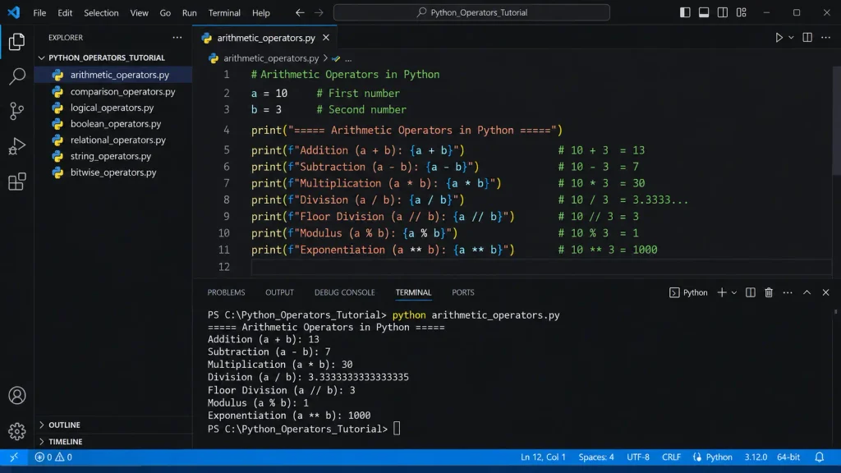The height and width of the screenshot is (473, 841).
Task: Open the Run menu
Action: point(190,12)
